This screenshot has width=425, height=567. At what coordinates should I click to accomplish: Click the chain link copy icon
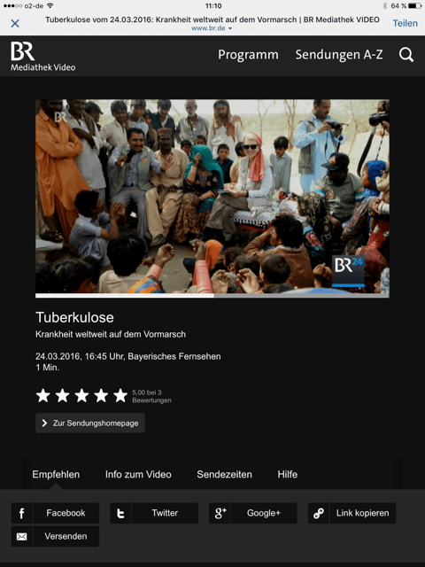coord(319,513)
